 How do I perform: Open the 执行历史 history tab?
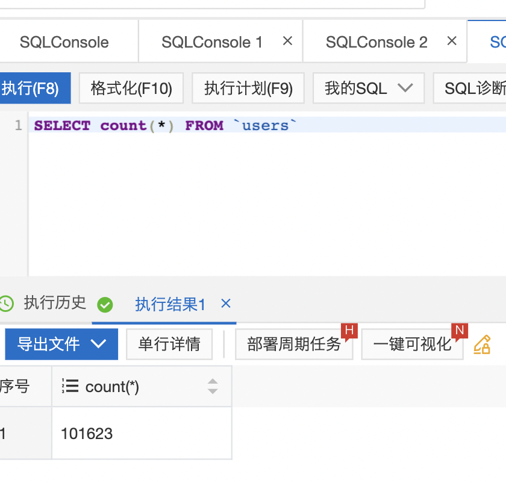click(55, 303)
